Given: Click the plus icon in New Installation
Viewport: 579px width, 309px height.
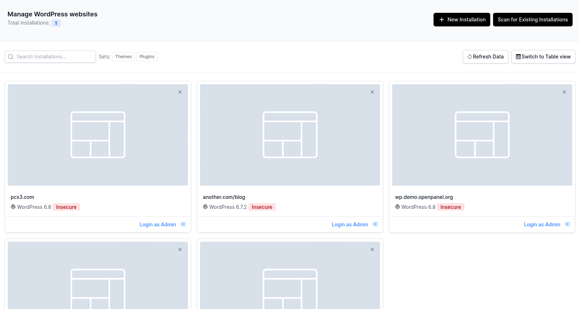Looking at the screenshot, I should [442, 20].
